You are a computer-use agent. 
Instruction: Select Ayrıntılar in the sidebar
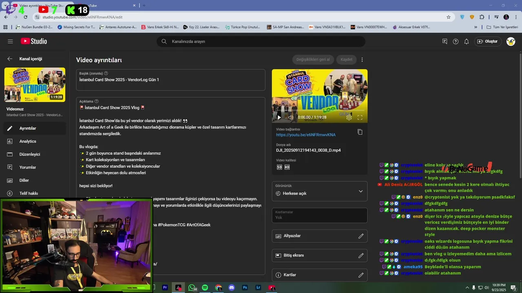pyautogui.click(x=35, y=128)
